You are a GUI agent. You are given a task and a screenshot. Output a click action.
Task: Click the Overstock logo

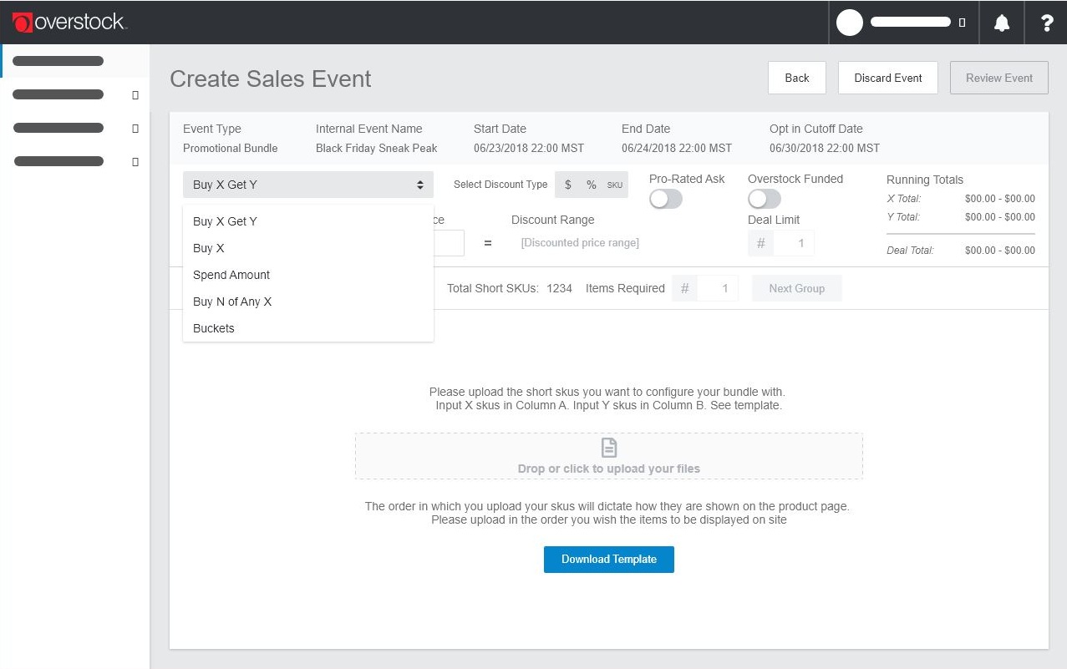point(70,23)
